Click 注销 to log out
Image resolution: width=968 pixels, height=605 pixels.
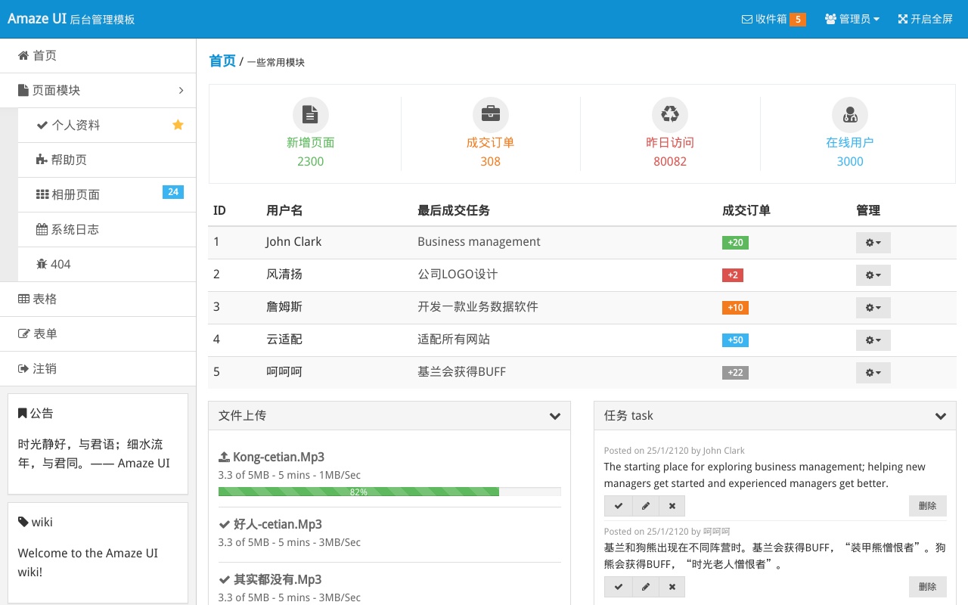click(x=98, y=368)
